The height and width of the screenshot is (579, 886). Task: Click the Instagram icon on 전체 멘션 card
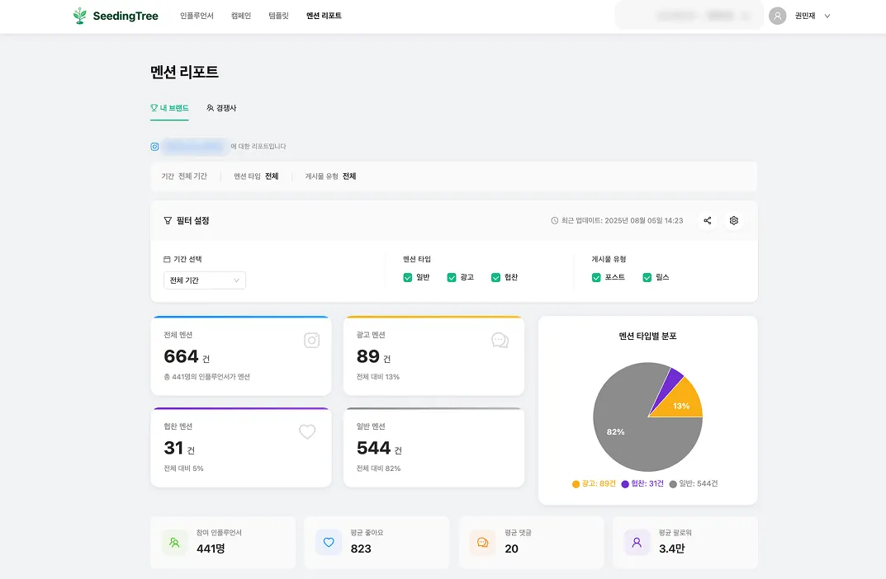(x=312, y=341)
